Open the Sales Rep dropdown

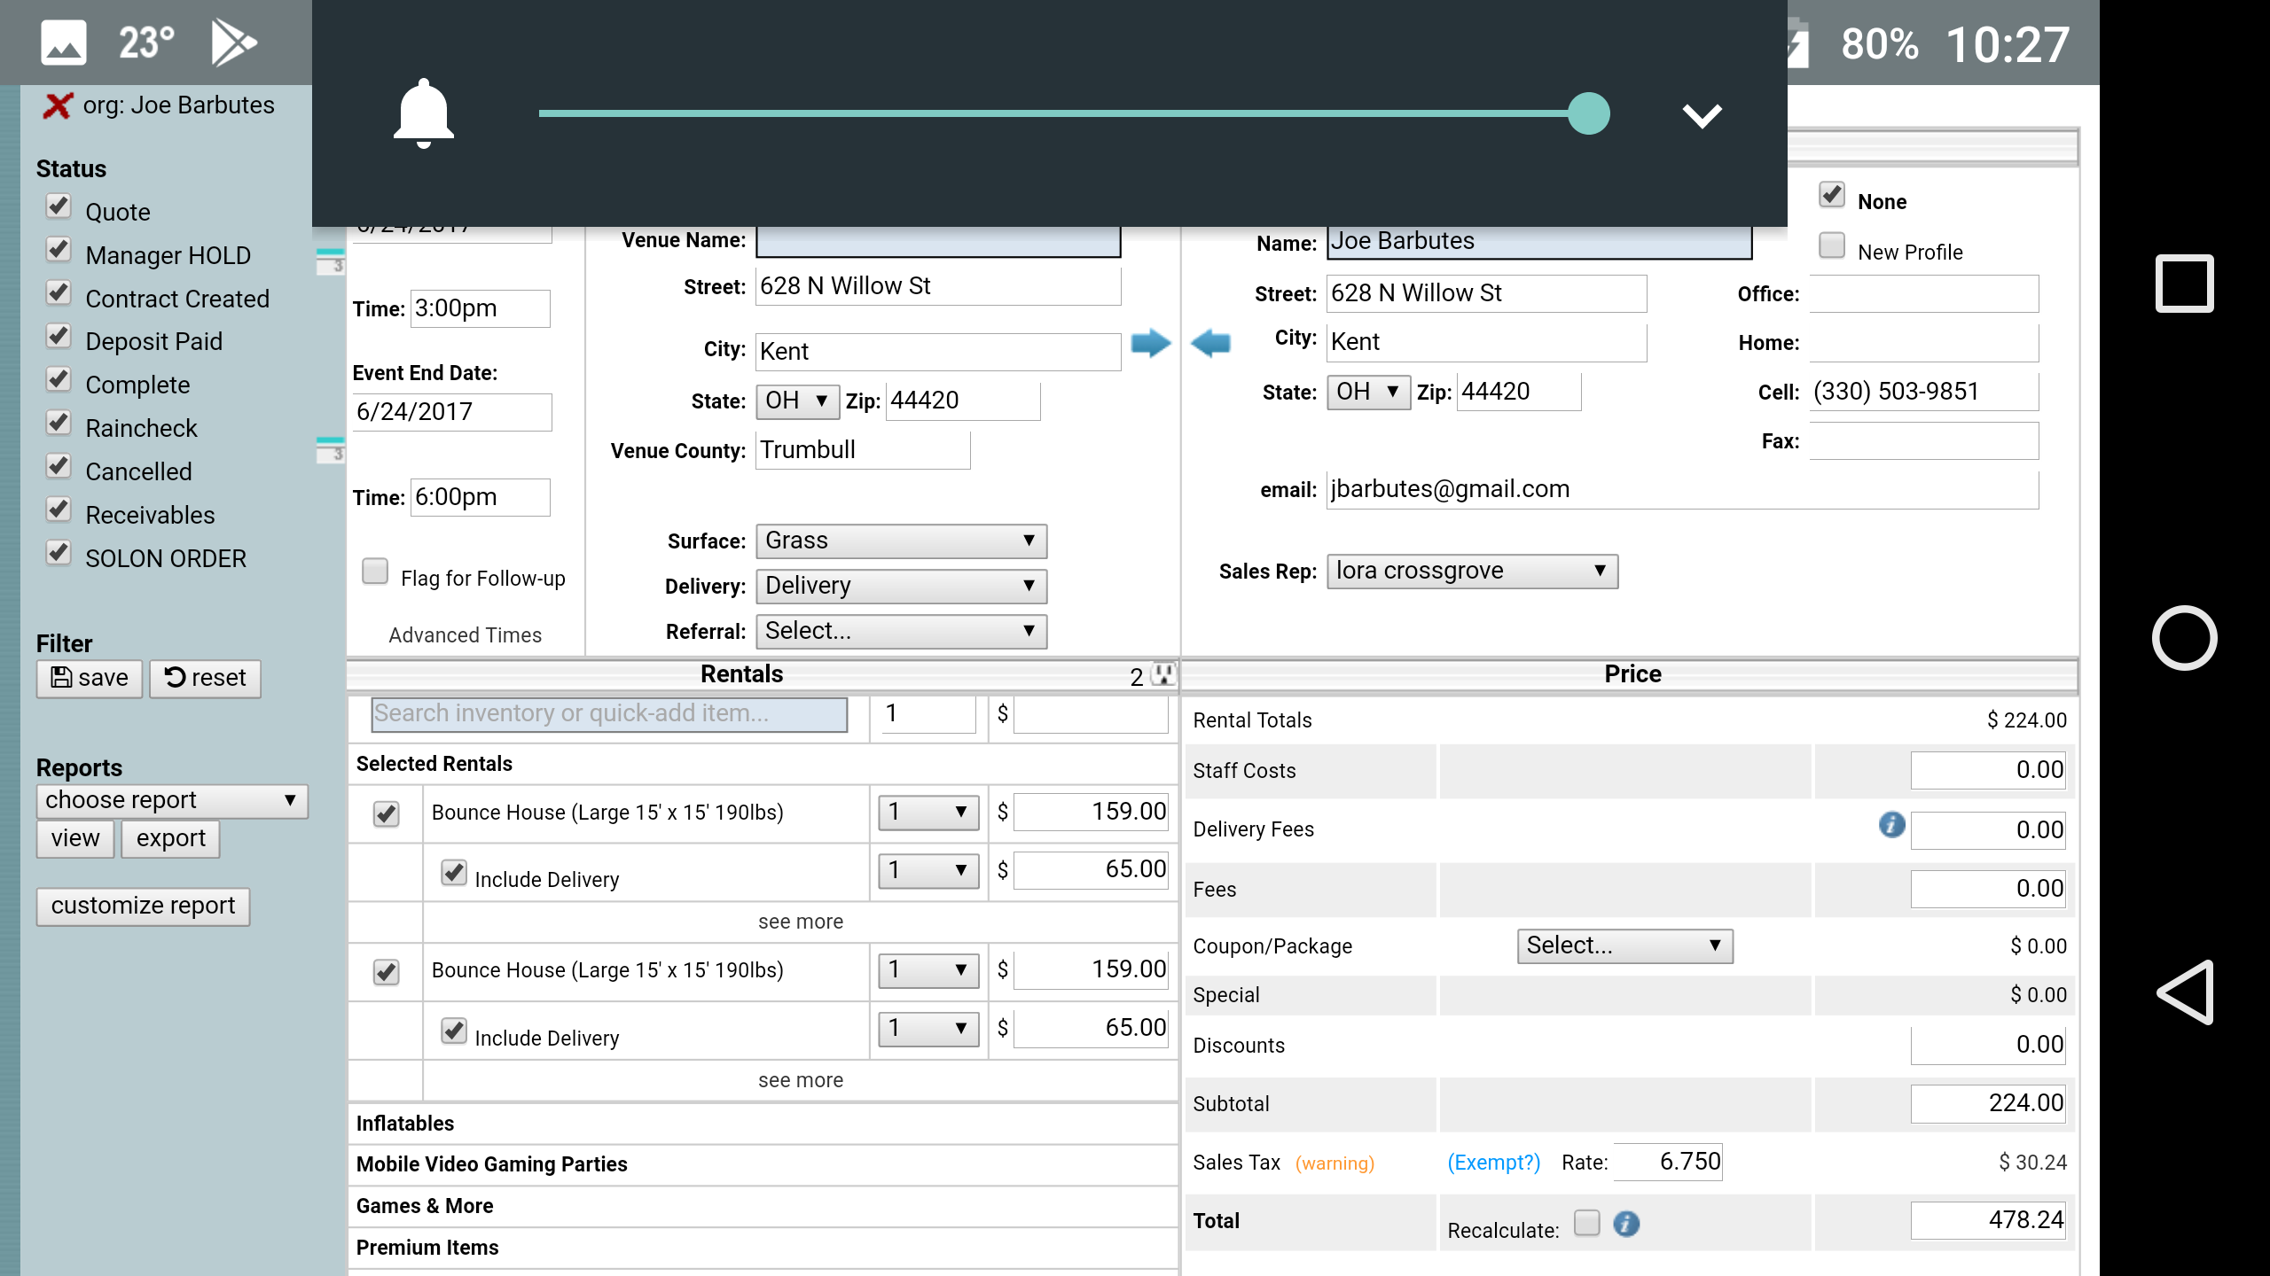[x=1471, y=572]
